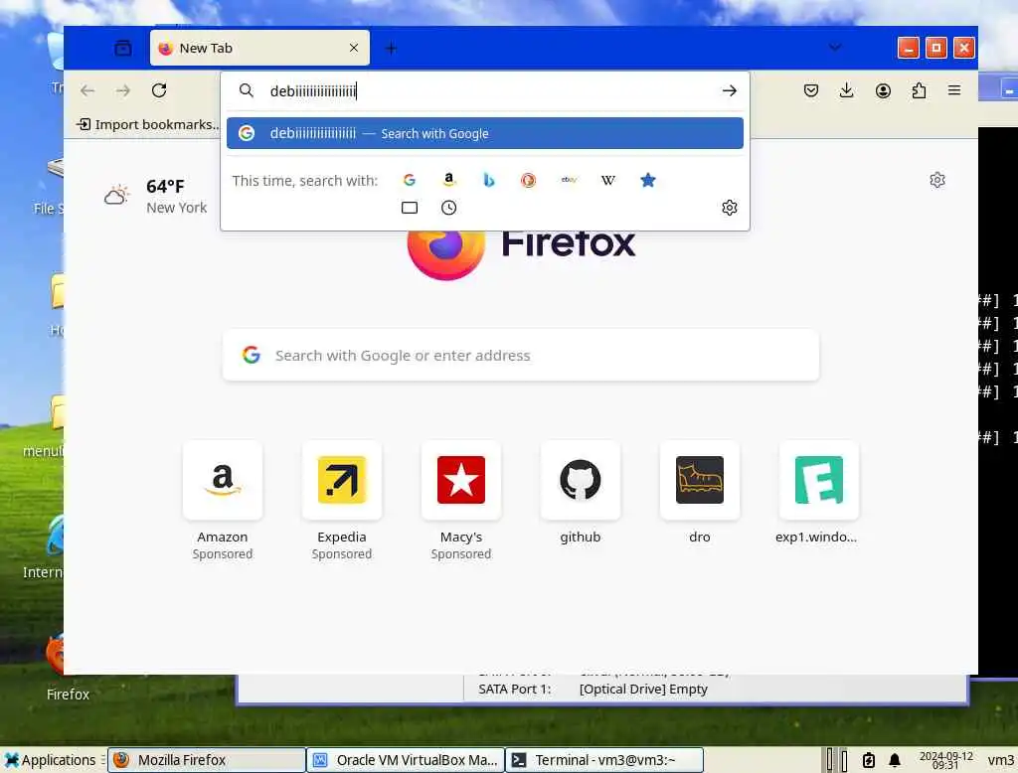The image size is (1018, 773).
Task: Select the New Tab tab
Action: tap(259, 48)
